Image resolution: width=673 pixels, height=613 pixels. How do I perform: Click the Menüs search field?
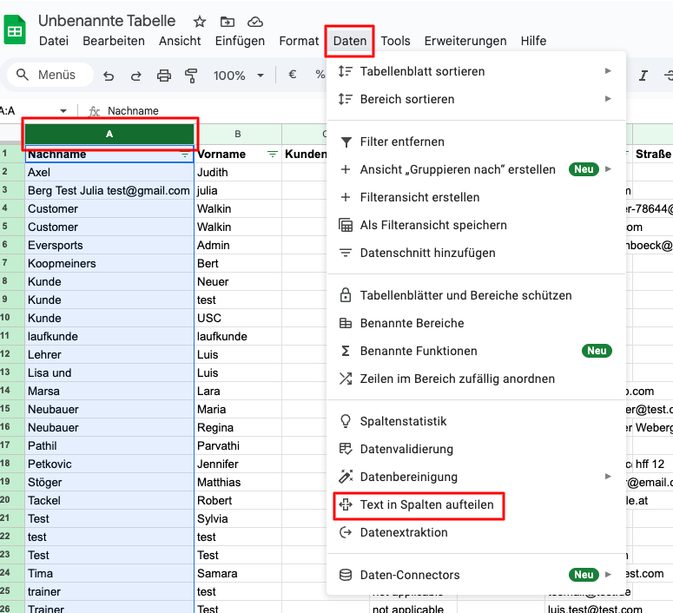(50, 75)
